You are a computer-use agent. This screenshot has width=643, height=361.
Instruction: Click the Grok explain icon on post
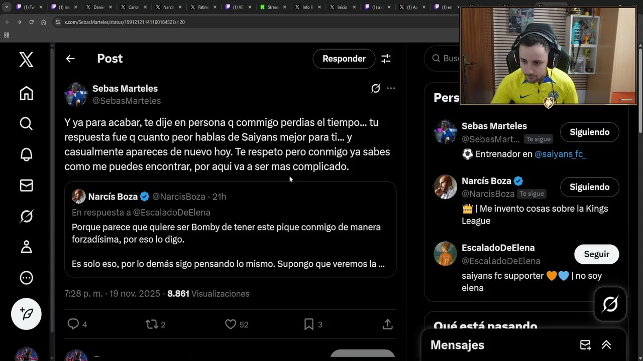(x=375, y=88)
